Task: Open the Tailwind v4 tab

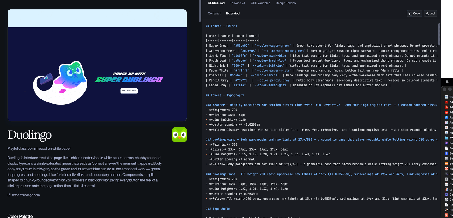Action: (x=238, y=3)
